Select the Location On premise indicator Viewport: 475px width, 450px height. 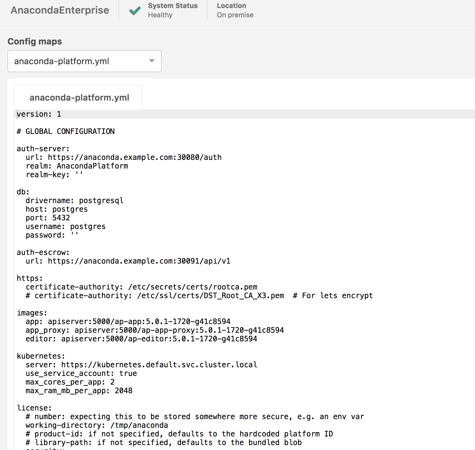pos(235,10)
